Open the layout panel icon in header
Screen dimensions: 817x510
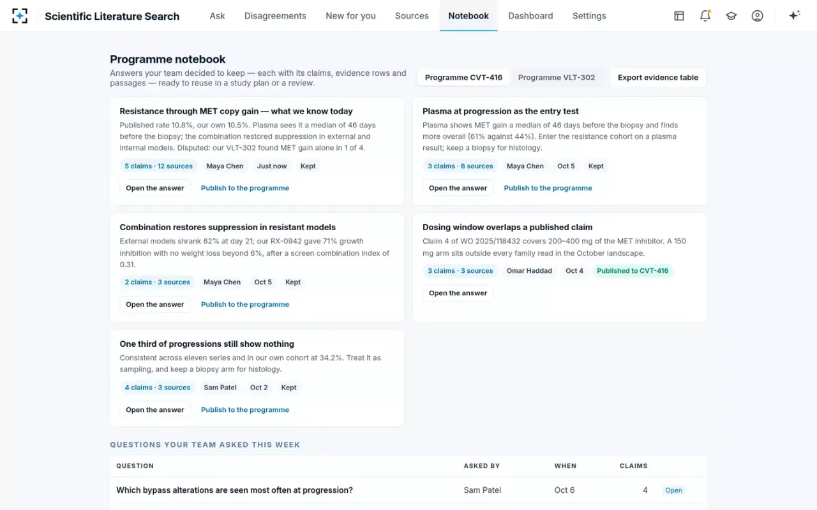(679, 16)
